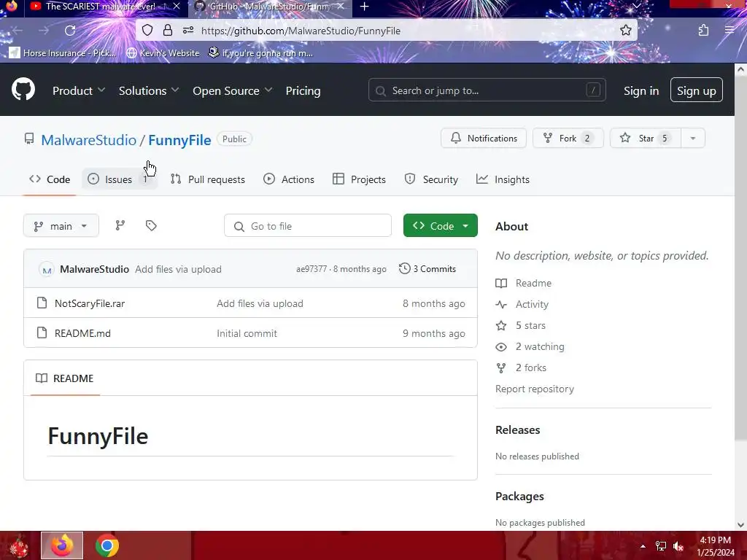Click the muted volume tray icon
The height and width of the screenshot is (560, 747).
point(678,546)
